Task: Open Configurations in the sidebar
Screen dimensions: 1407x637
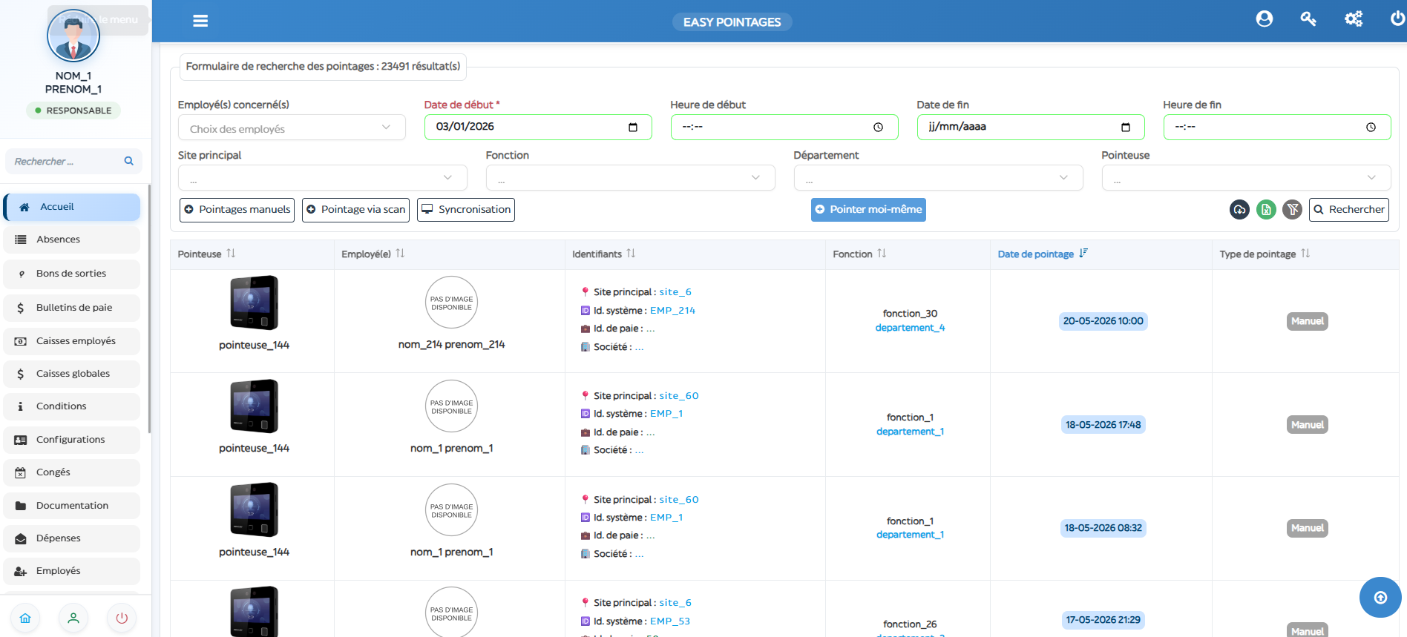Action: (x=72, y=440)
